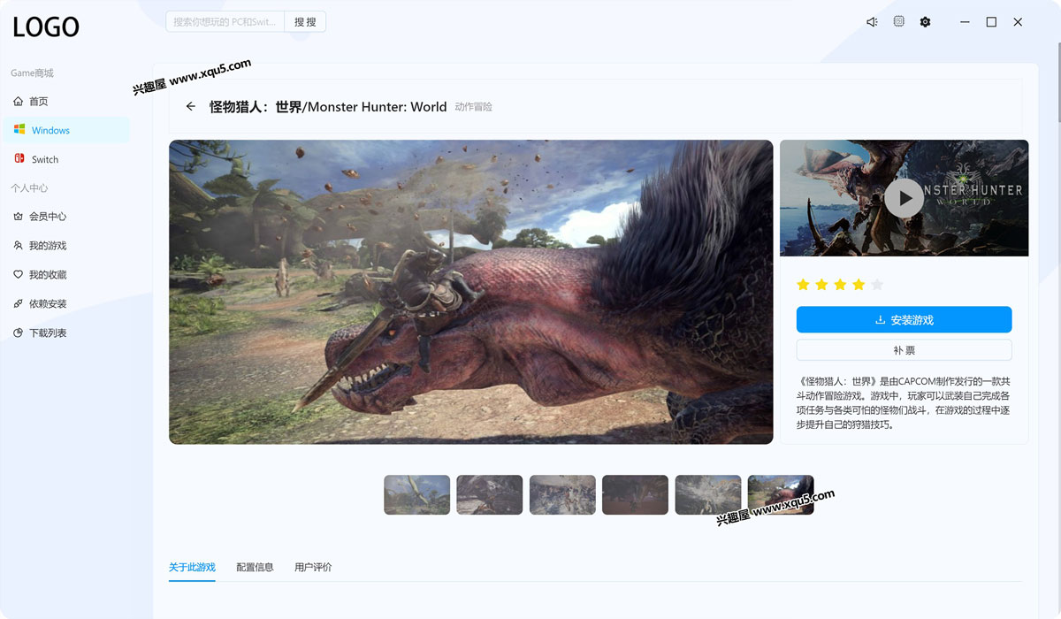
Task: Click the game description starting with 《怪物猎人：世界》
Action: coord(904,401)
